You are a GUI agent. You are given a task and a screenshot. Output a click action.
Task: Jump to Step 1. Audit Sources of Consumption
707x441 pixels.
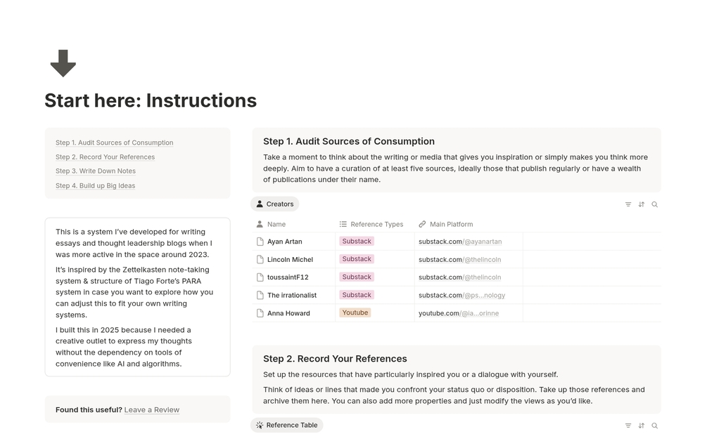coord(115,143)
